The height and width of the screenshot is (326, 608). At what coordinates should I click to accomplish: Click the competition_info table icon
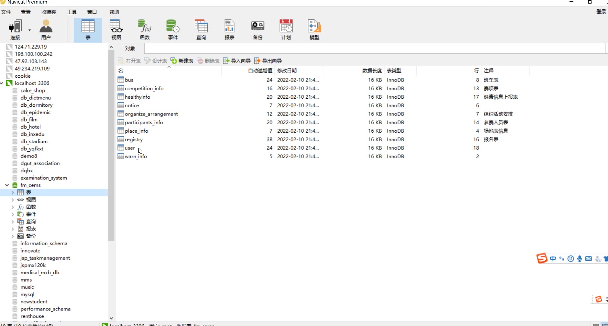tap(121, 88)
